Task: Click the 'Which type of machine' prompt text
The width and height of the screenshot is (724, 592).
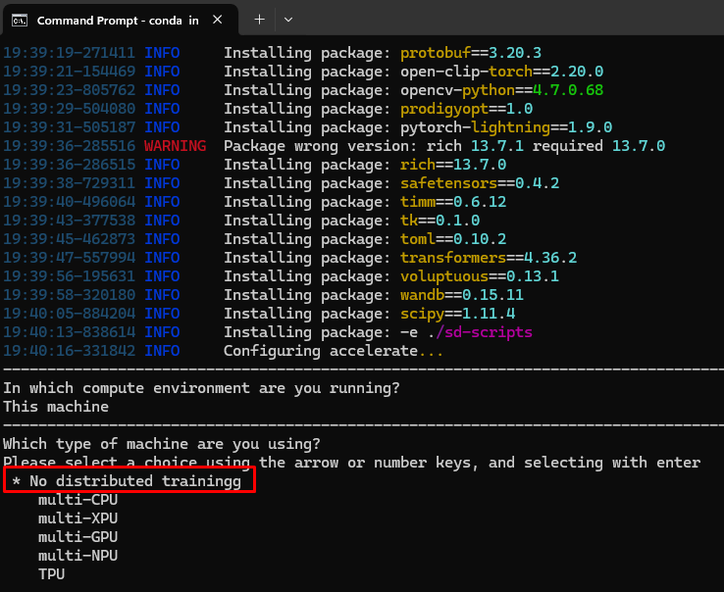Action: [x=161, y=444]
